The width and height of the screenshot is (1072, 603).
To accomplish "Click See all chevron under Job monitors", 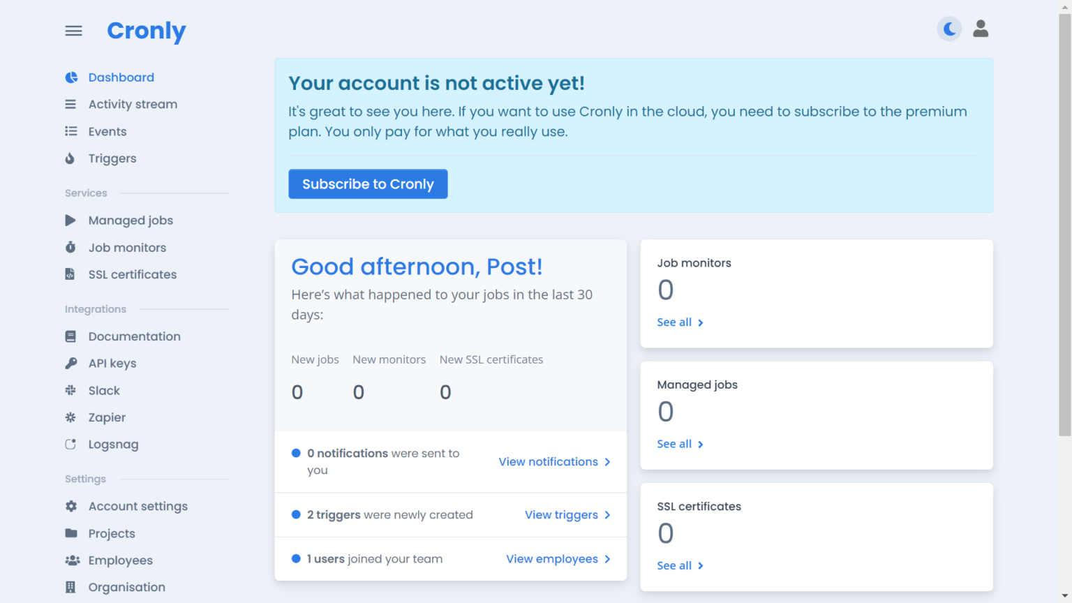I will [x=701, y=323].
